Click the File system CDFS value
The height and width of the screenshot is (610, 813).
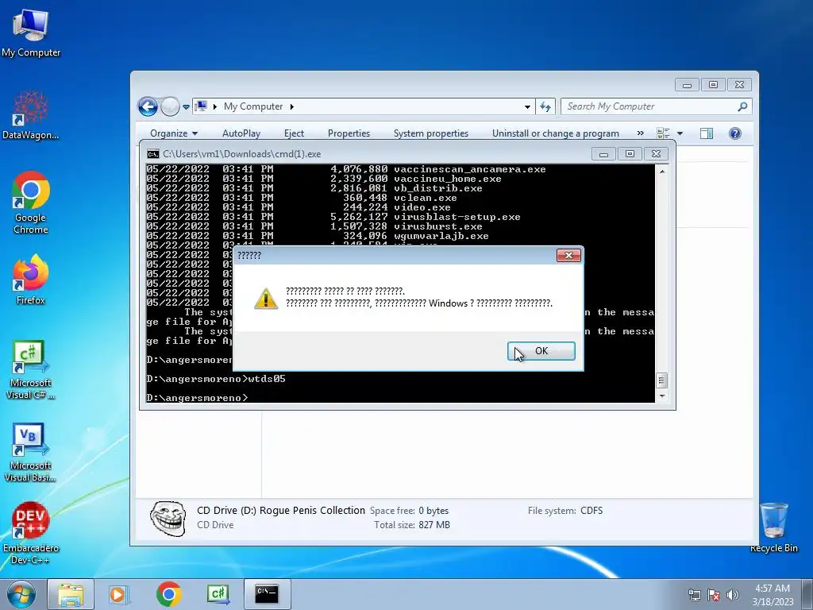point(591,511)
